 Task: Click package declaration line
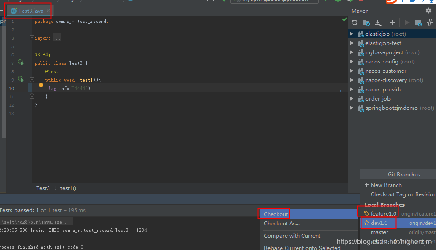coord(71,22)
